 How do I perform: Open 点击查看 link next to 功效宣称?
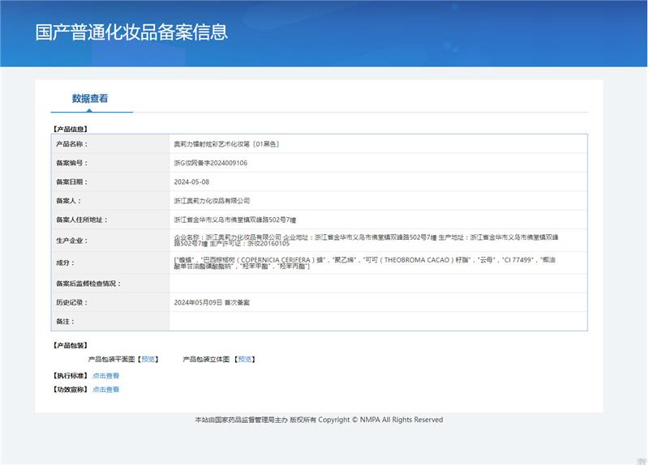(106, 390)
